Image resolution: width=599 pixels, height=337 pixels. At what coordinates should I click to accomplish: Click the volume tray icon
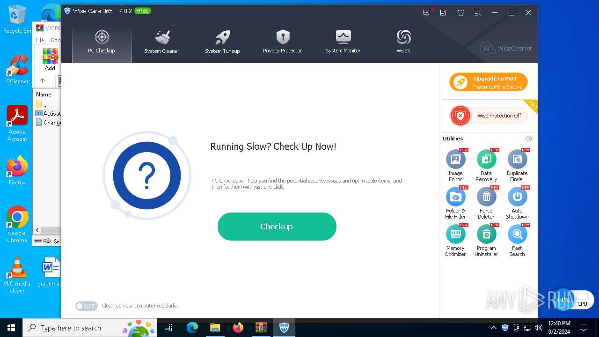[539, 328]
